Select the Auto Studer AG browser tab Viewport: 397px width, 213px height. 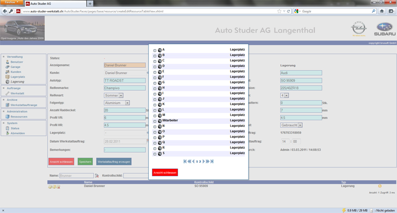click(55, 4)
